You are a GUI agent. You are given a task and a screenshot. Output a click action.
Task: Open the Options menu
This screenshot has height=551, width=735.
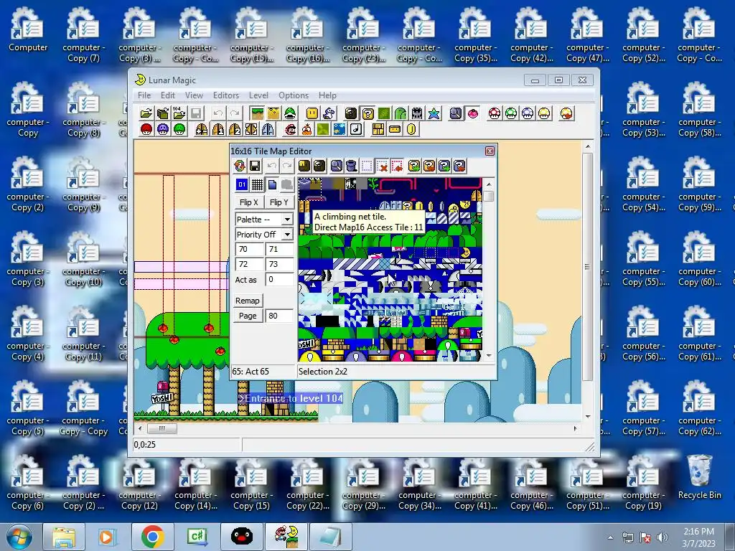pyautogui.click(x=294, y=95)
